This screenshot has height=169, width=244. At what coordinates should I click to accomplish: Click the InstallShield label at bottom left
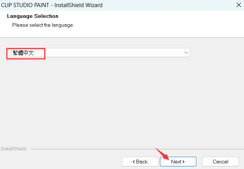tap(14, 149)
